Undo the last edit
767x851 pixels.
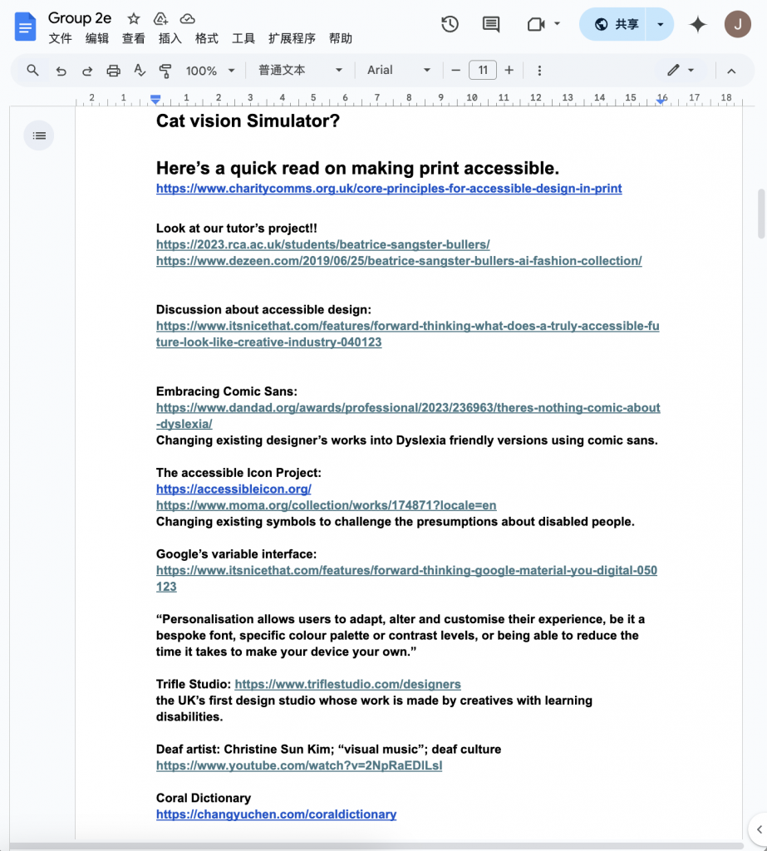coord(61,71)
